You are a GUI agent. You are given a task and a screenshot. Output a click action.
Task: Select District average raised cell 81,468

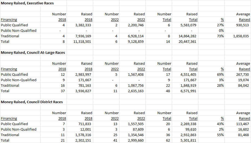coord(243,135)
